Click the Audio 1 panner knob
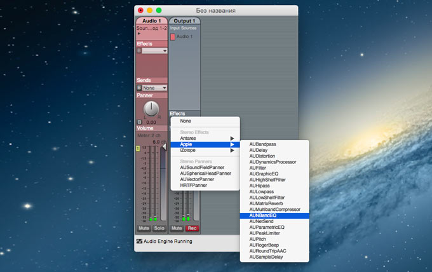The width and height of the screenshot is (432, 272). click(151, 109)
